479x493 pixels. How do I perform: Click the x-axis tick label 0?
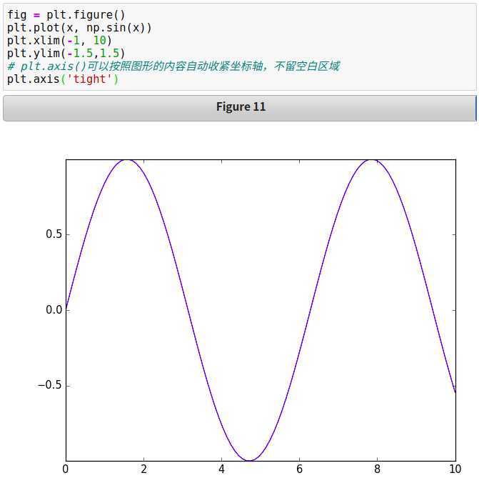point(66,469)
